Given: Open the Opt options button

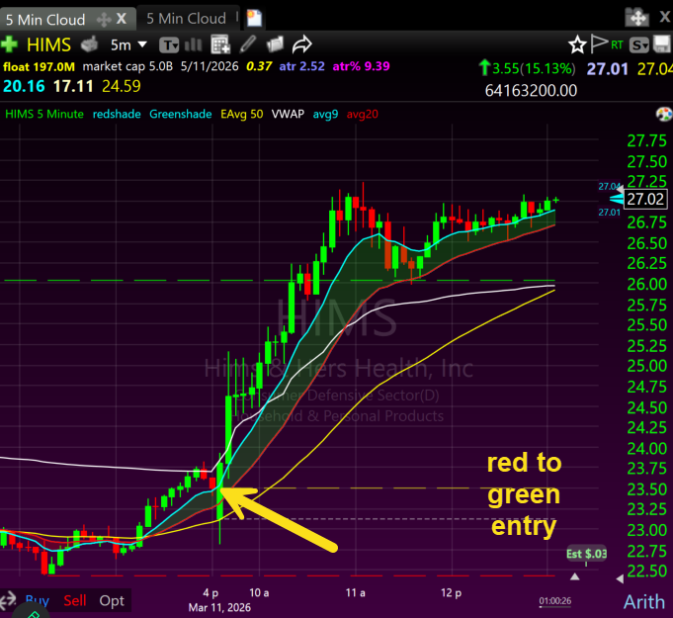Looking at the screenshot, I should tap(112, 601).
